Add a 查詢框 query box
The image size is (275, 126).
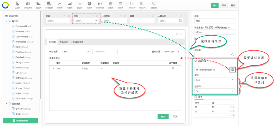tap(154, 5)
